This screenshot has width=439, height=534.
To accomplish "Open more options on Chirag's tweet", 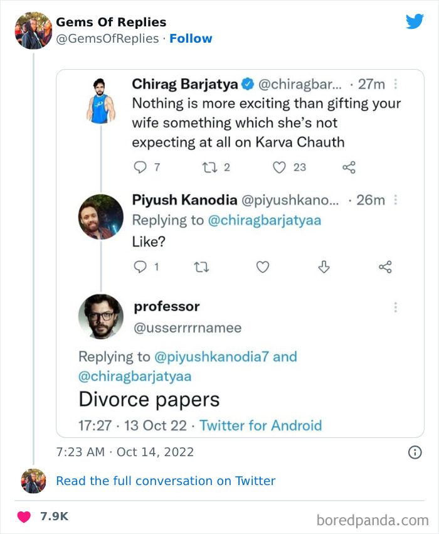I will (x=395, y=84).
